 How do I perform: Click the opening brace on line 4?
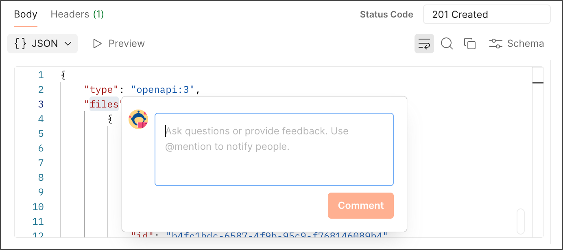(x=110, y=119)
